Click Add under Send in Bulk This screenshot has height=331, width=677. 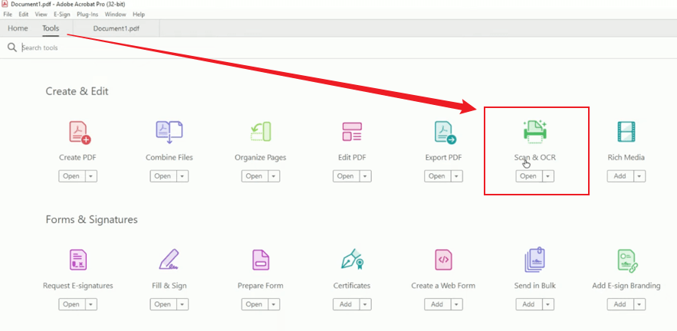point(529,304)
